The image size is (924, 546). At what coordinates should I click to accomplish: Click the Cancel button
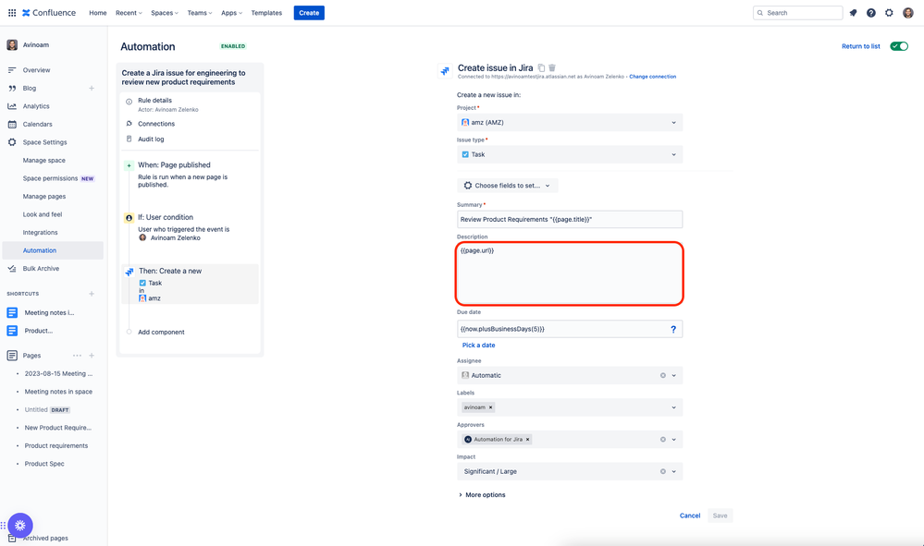[690, 516]
